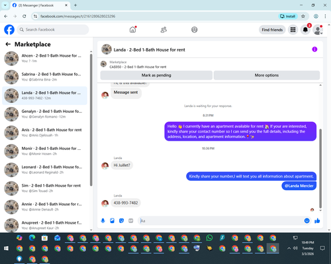The width and height of the screenshot is (331, 264).
Task: Open Sabrina conversation
Action: tap(44, 77)
